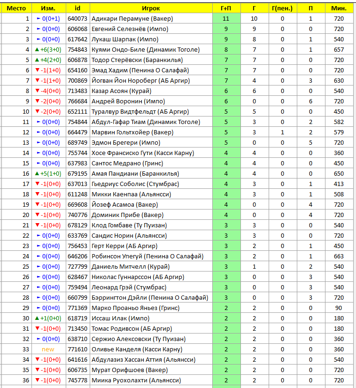Select Клод Гомбаве (Ту Пуизан)
The image size is (356, 388).
129,225
